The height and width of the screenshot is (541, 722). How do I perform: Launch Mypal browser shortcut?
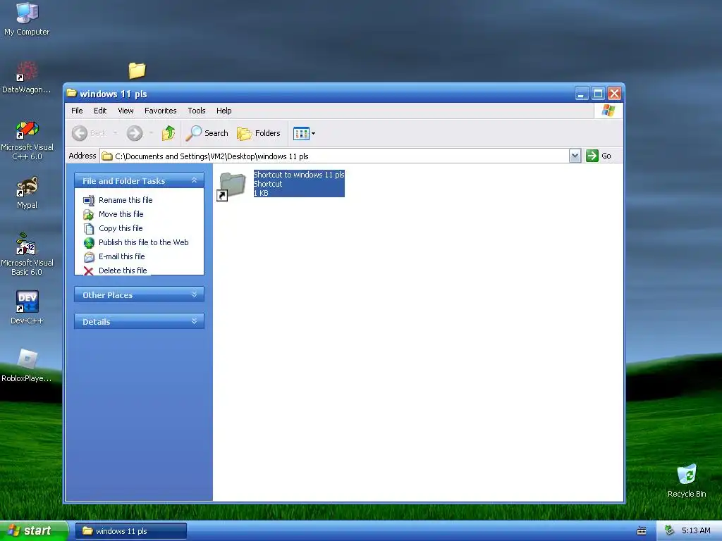click(27, 192)
